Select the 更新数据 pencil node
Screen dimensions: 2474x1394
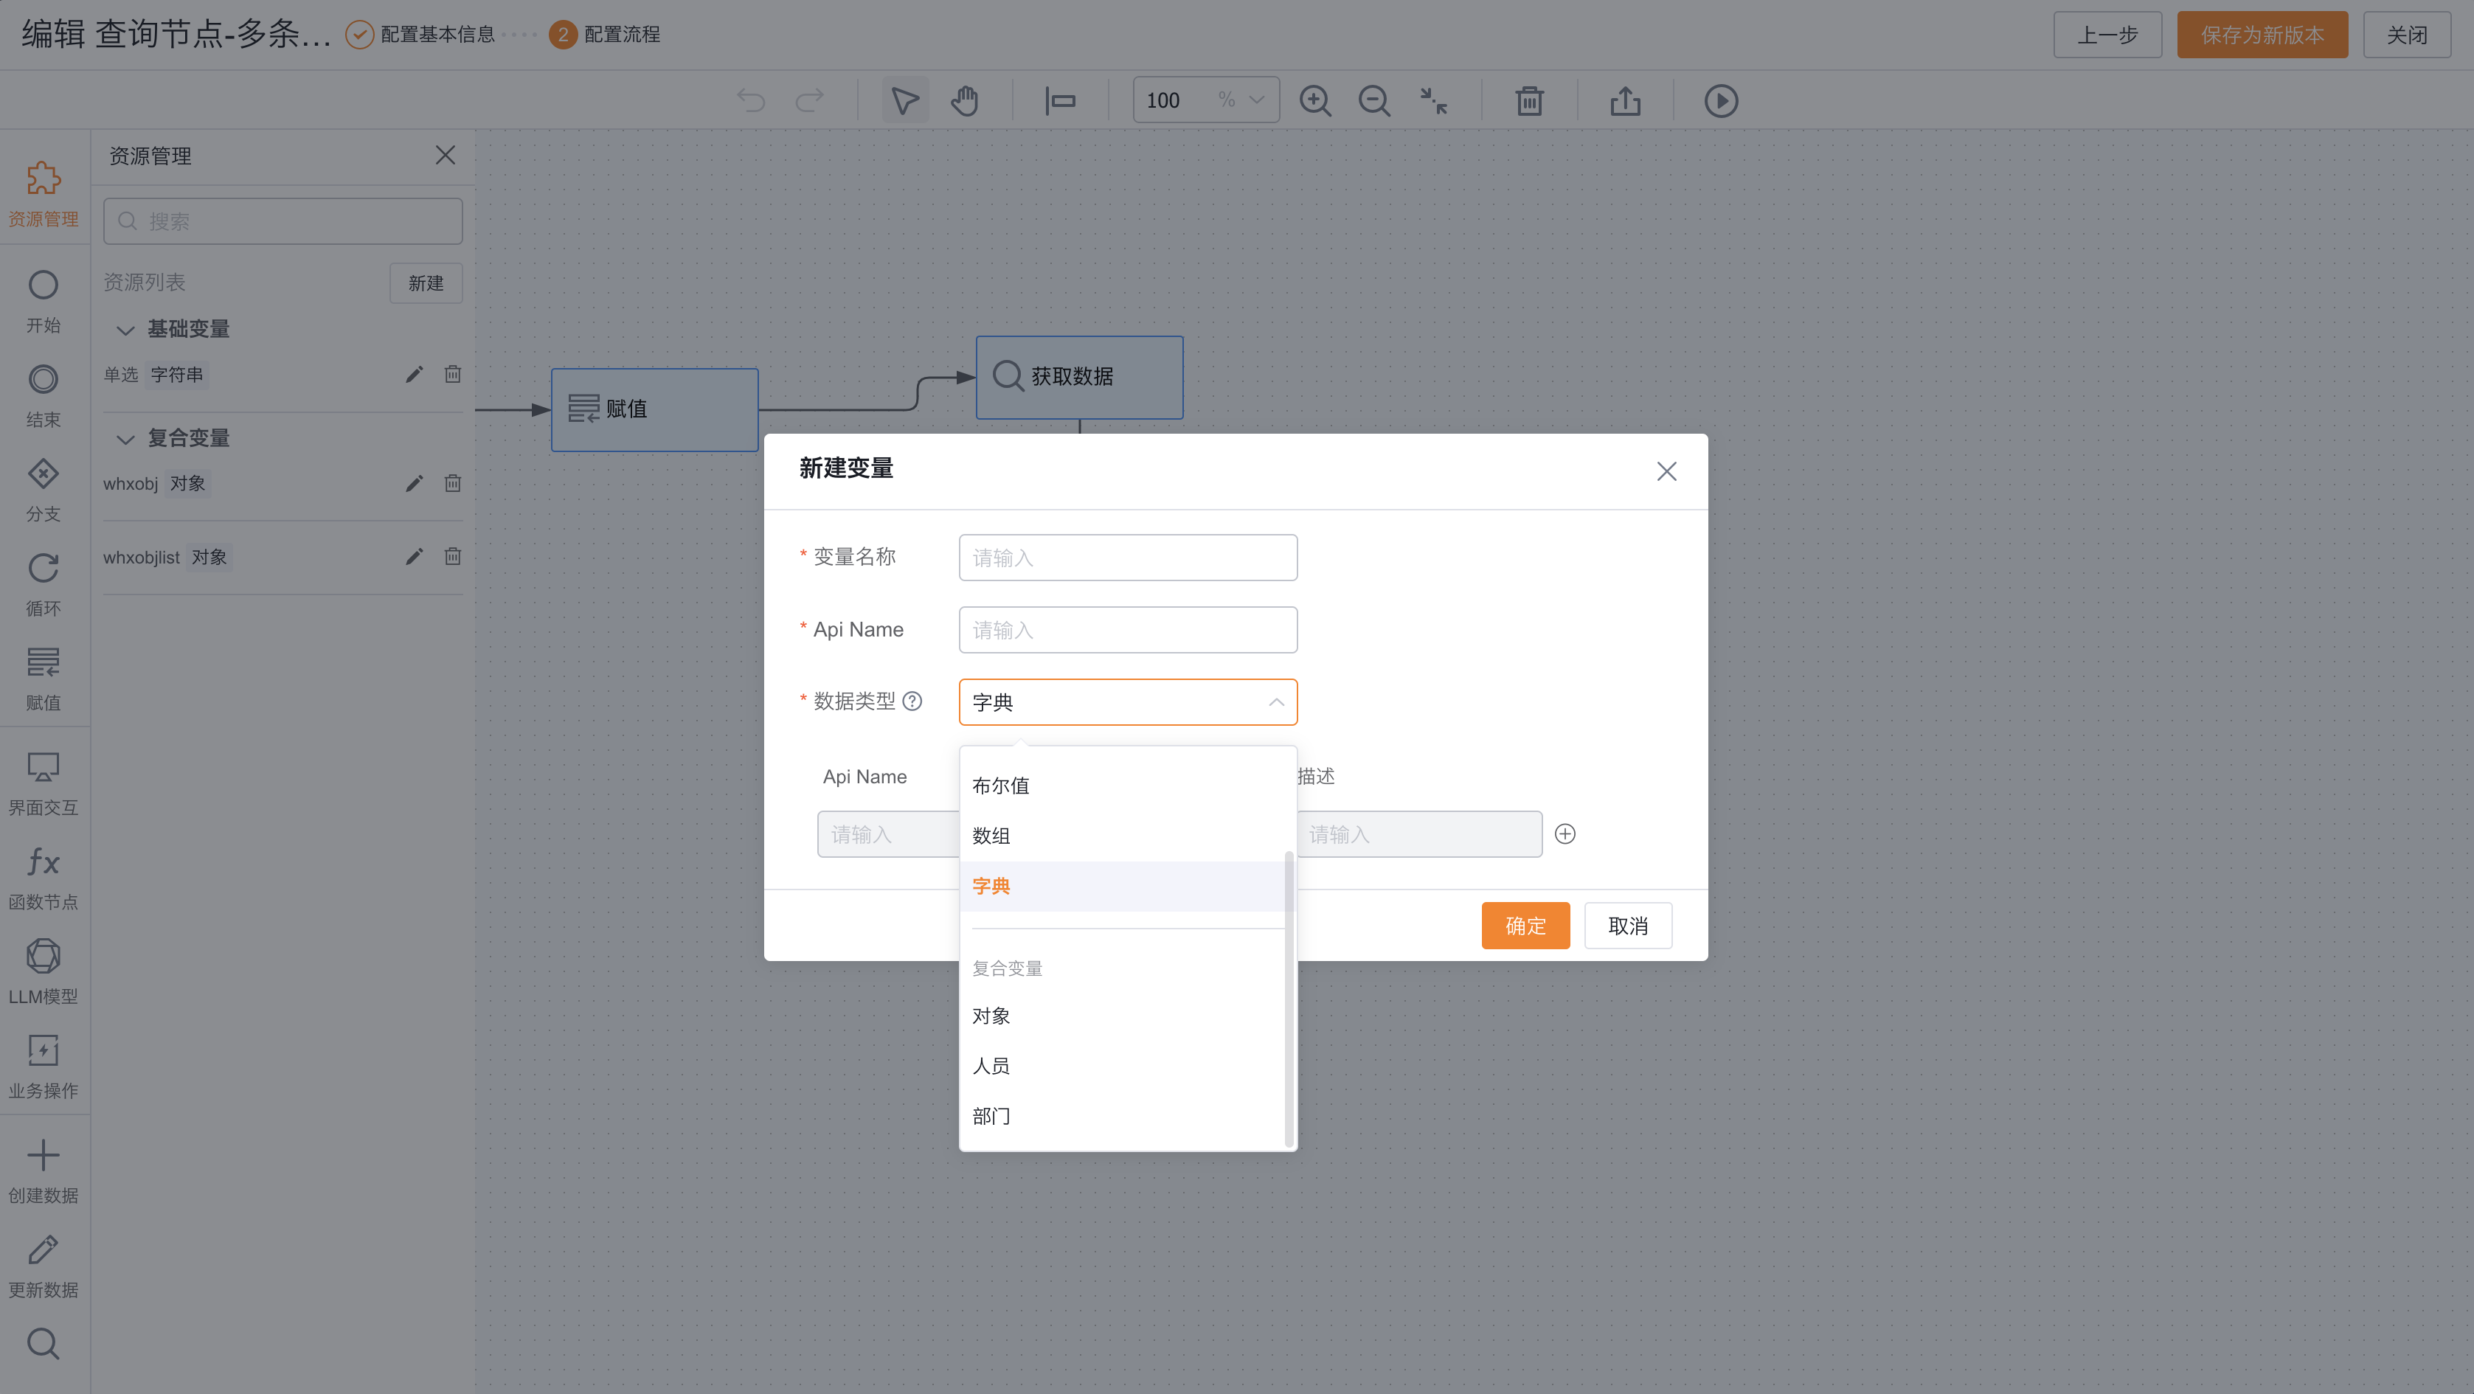point(44,1266)
